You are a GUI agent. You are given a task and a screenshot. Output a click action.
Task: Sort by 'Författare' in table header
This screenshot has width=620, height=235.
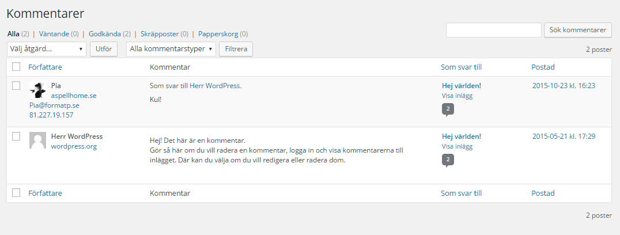tap(45, 67)
